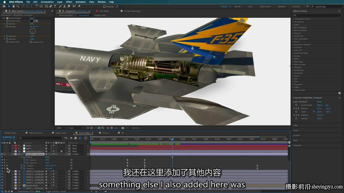Image resolution: width=344 pixels, height=193 pixels.
Task: Click the Effect Controls panel menu icon
Action: coord(45,11)
